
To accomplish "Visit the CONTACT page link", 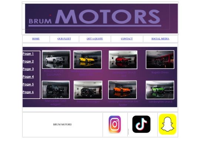I will (x=127, y=39).
